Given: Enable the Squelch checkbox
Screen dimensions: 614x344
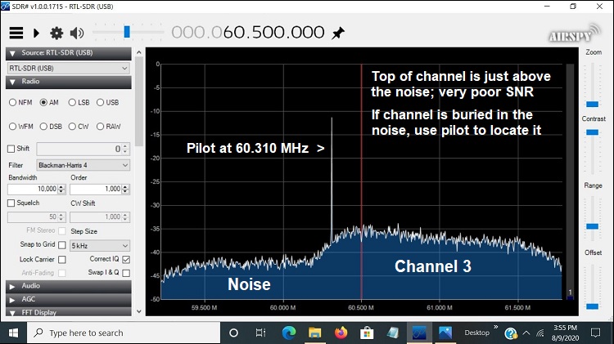Looking at the screenshot, I should pos(11,203).
